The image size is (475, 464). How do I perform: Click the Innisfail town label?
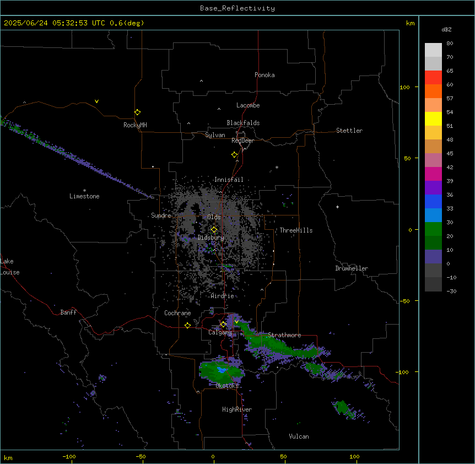click(229, 180)
